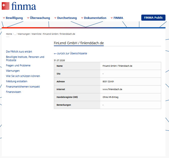Open the Bewilligung navigation item
This screenshot has width=169, height=158.
click(x=14, y=18)
